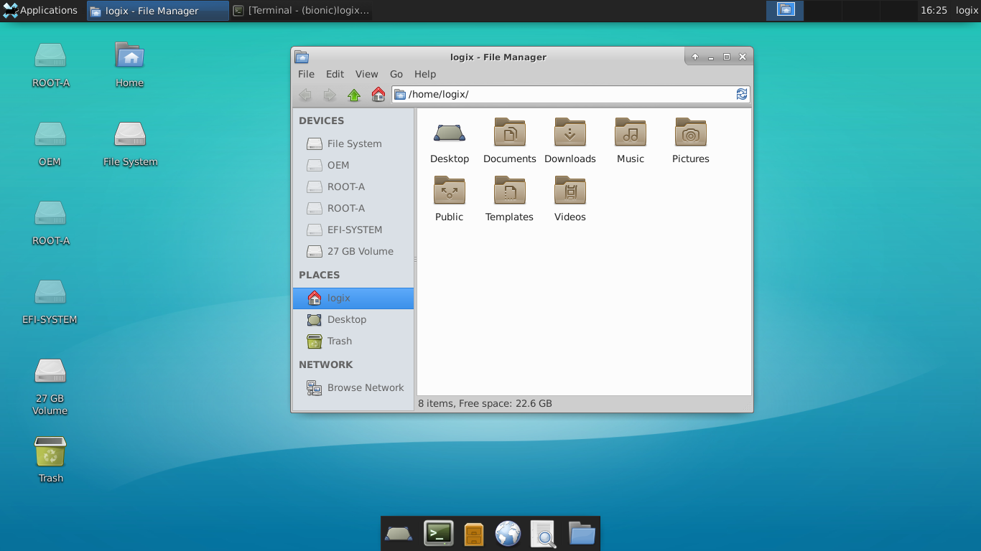Open the Edit menu
Image resolution: width=981 pixels, height=551 pixels.
(334, 74)
